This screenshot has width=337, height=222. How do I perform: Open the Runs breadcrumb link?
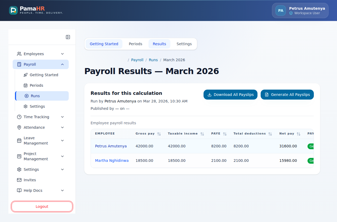[x=153, y=60]
